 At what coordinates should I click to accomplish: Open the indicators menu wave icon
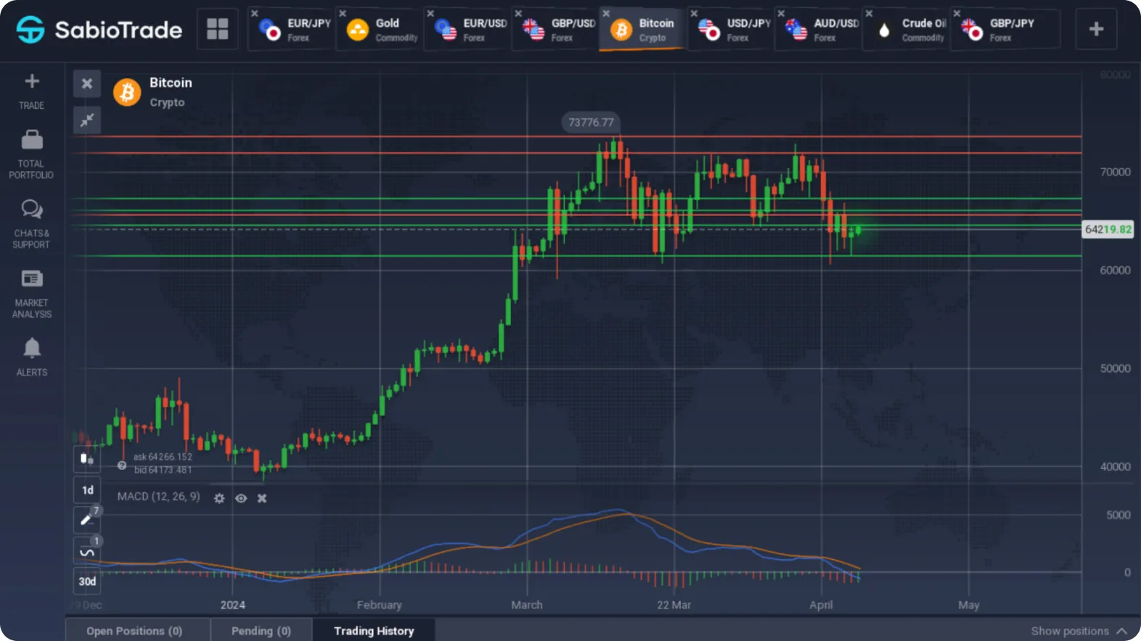(x=86, y=552)
